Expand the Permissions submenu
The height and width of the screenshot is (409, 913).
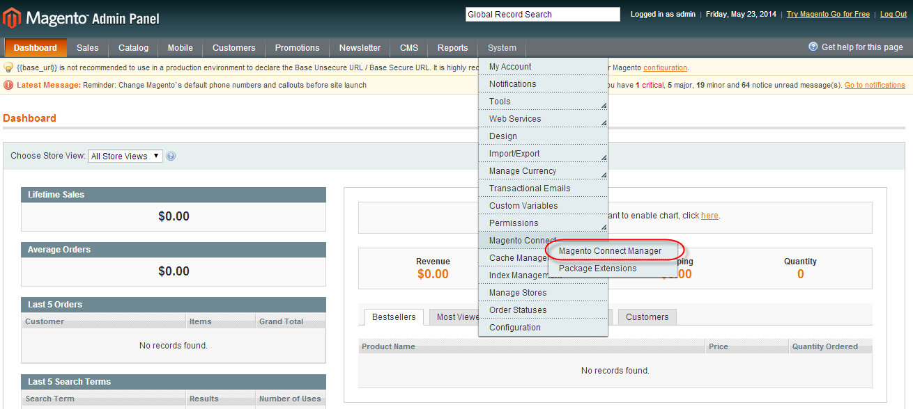(x=543, y=223)
